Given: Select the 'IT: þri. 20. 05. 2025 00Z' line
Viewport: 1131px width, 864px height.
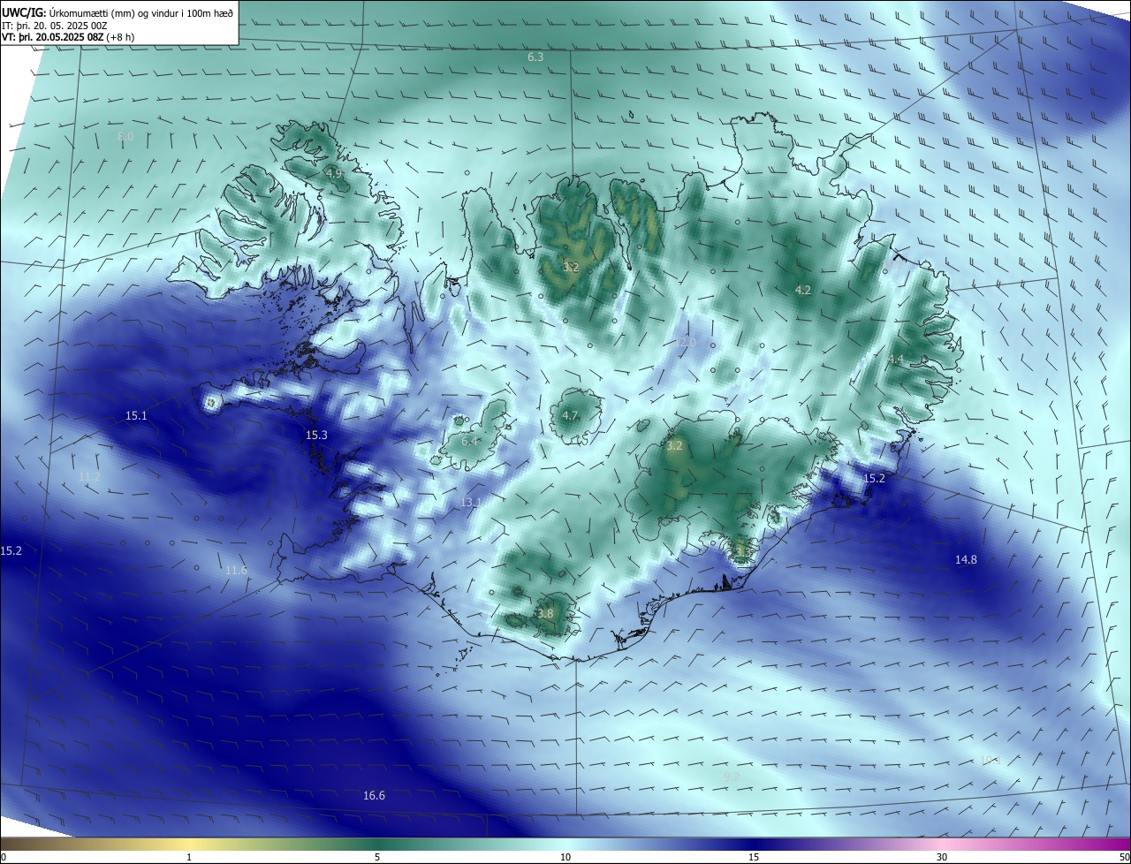Looking at the screenshot, I should (x=54, y=26).
